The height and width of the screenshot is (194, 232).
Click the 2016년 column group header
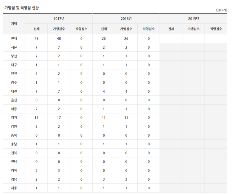(126, 19)
